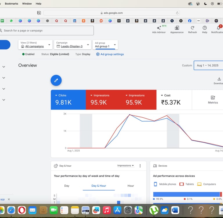Click the 9.81K clicks value
This screenshot has width=223, height=218.
pos(63,102)
